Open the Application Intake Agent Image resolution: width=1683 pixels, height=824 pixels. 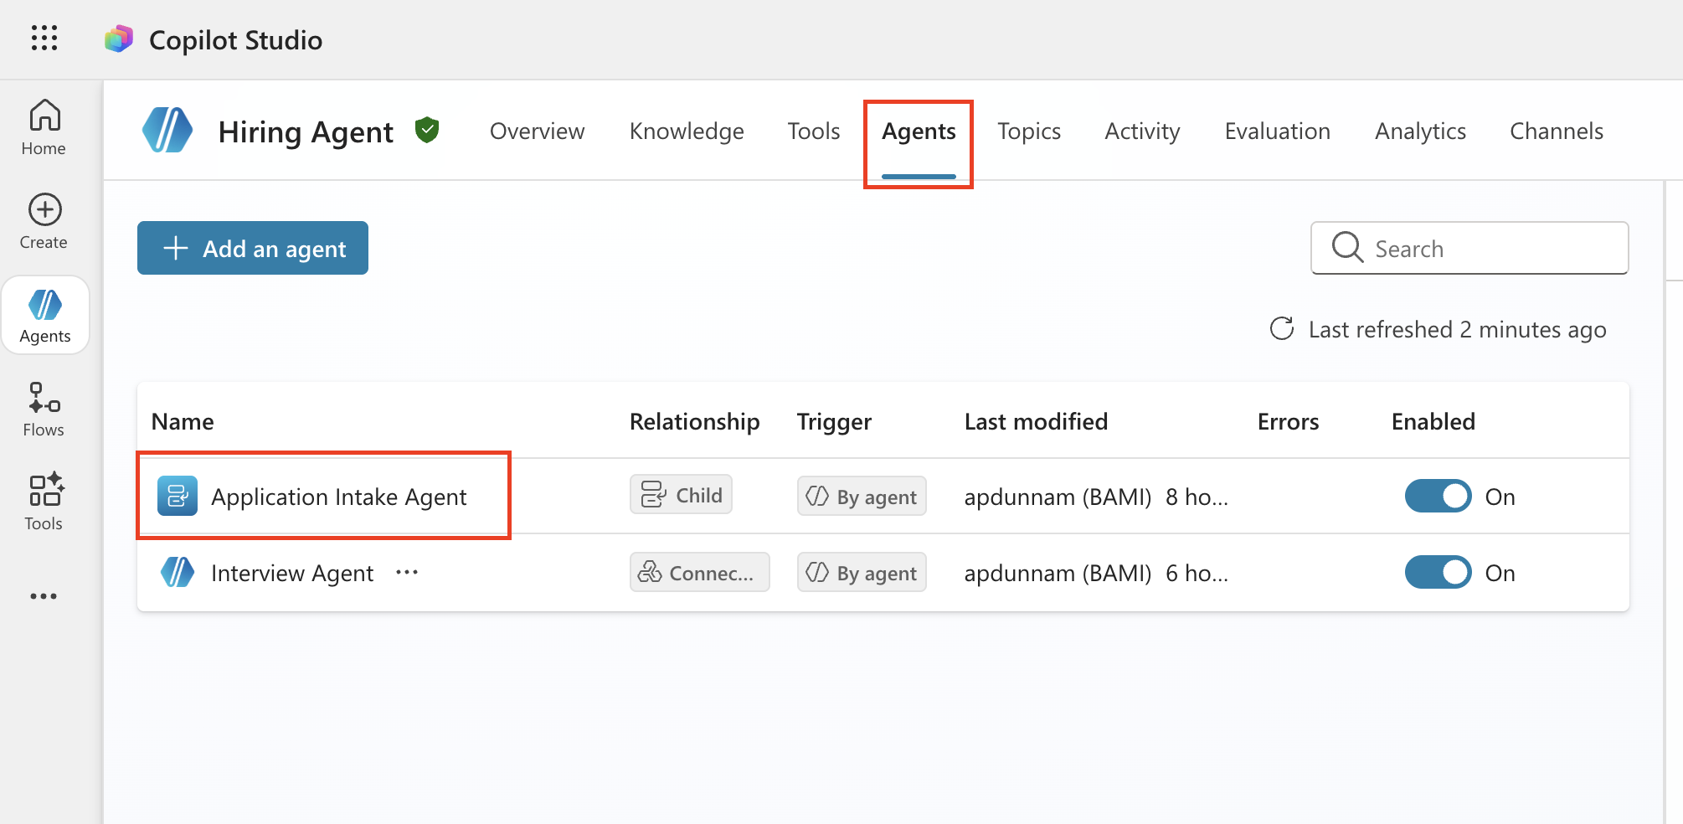coord(338,497)
